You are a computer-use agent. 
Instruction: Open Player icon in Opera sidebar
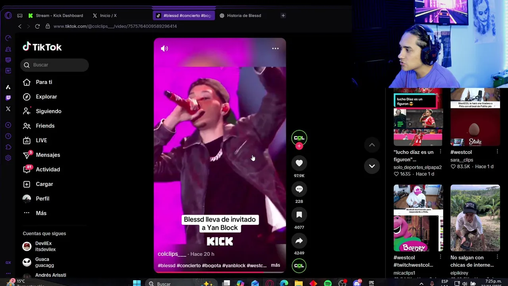click(8, 125)
